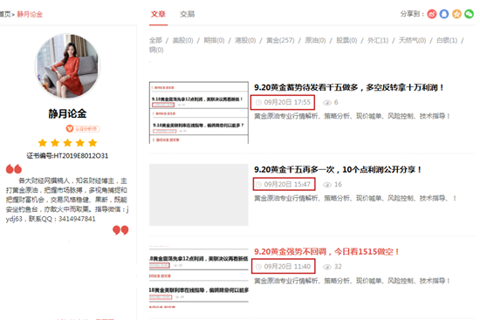Click the closing red quotation mark icon
The height and width of the screenshot is (320, 480).
tap(120, 230)
